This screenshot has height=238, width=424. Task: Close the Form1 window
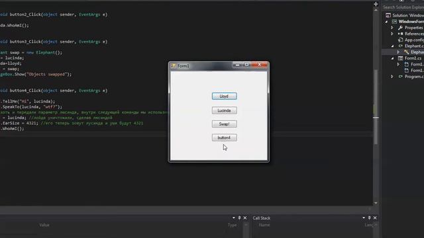tap(259, 65)
